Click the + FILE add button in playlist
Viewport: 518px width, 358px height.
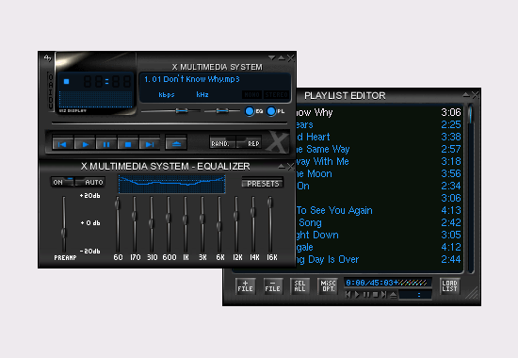246,286
